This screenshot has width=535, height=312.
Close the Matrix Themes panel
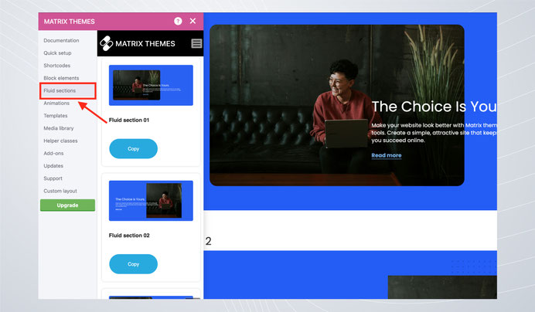pos(193,21)
